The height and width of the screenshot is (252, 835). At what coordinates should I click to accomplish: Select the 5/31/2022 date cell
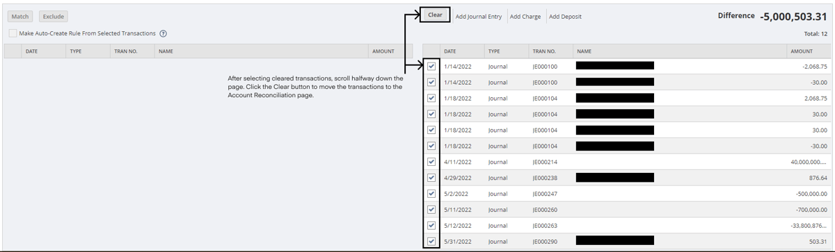tap(458, 242)
